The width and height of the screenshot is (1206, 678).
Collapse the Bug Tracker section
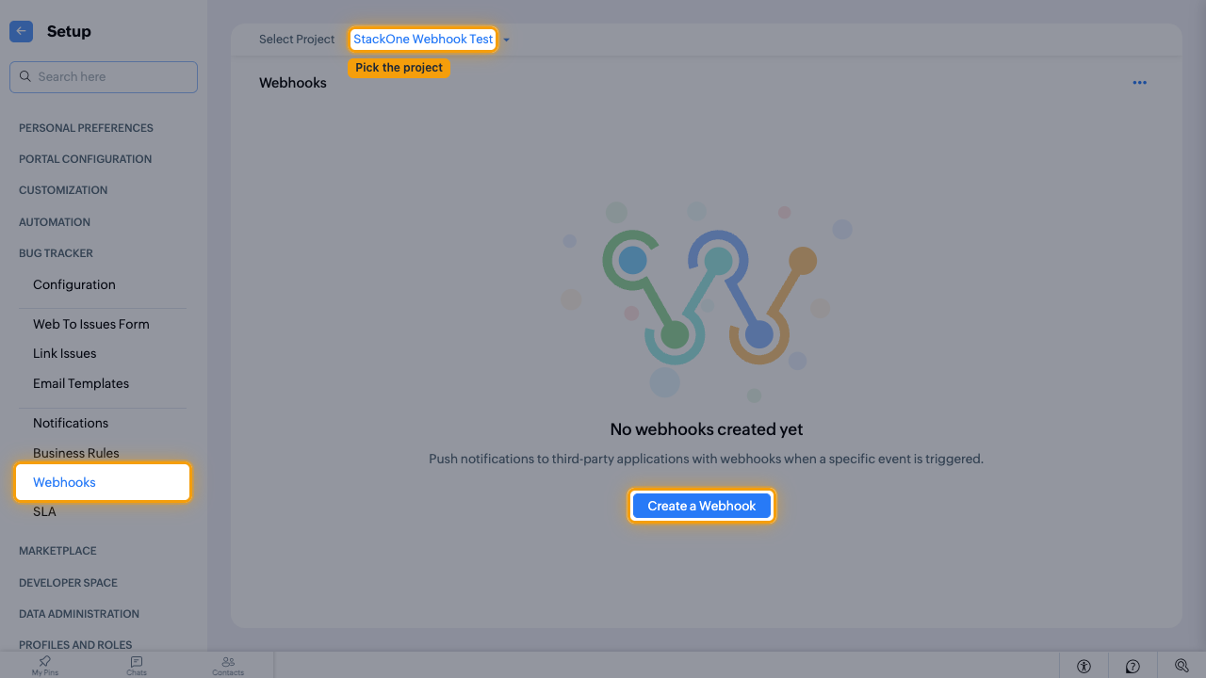coord(56,253)
